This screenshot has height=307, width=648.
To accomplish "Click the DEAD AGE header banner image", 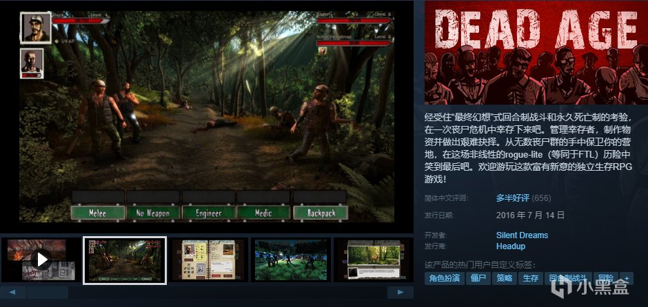I will (x=536, y=53).
